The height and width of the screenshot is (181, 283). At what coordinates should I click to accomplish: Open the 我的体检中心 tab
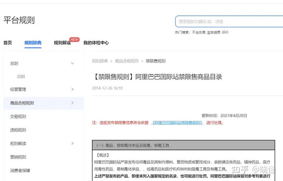[x=96, y=43]
